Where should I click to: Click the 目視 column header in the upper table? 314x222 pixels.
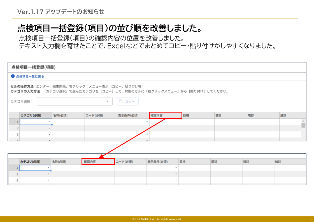pyautogui.click(x=198, y=115)
